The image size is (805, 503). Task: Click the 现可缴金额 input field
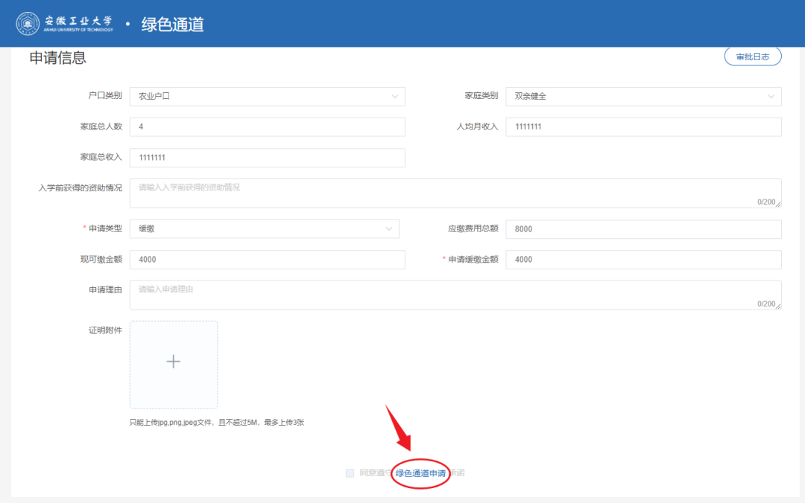[x=267, y=260]
